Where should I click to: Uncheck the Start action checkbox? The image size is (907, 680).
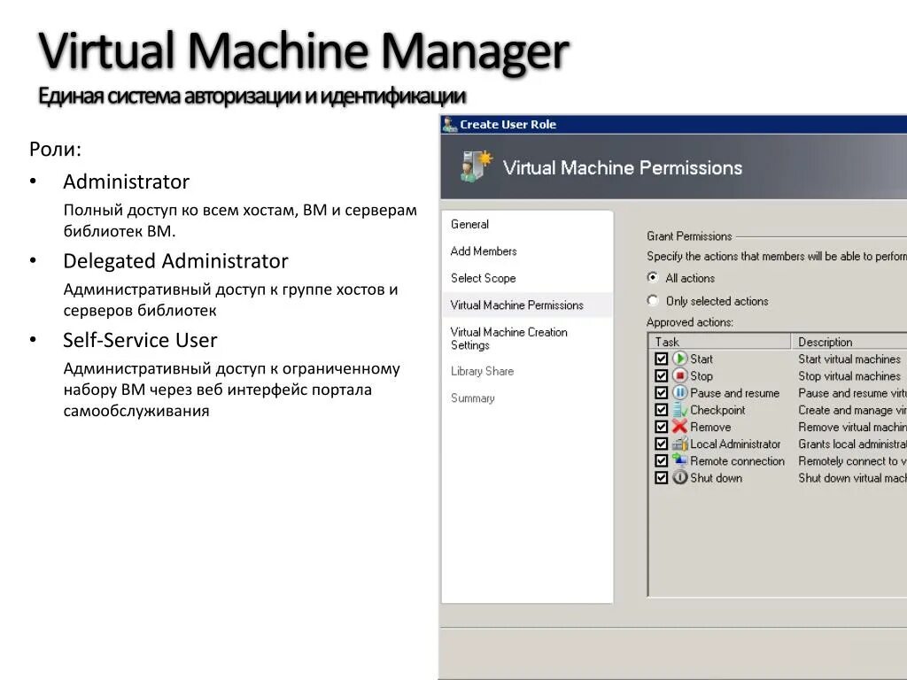point(661,359)
